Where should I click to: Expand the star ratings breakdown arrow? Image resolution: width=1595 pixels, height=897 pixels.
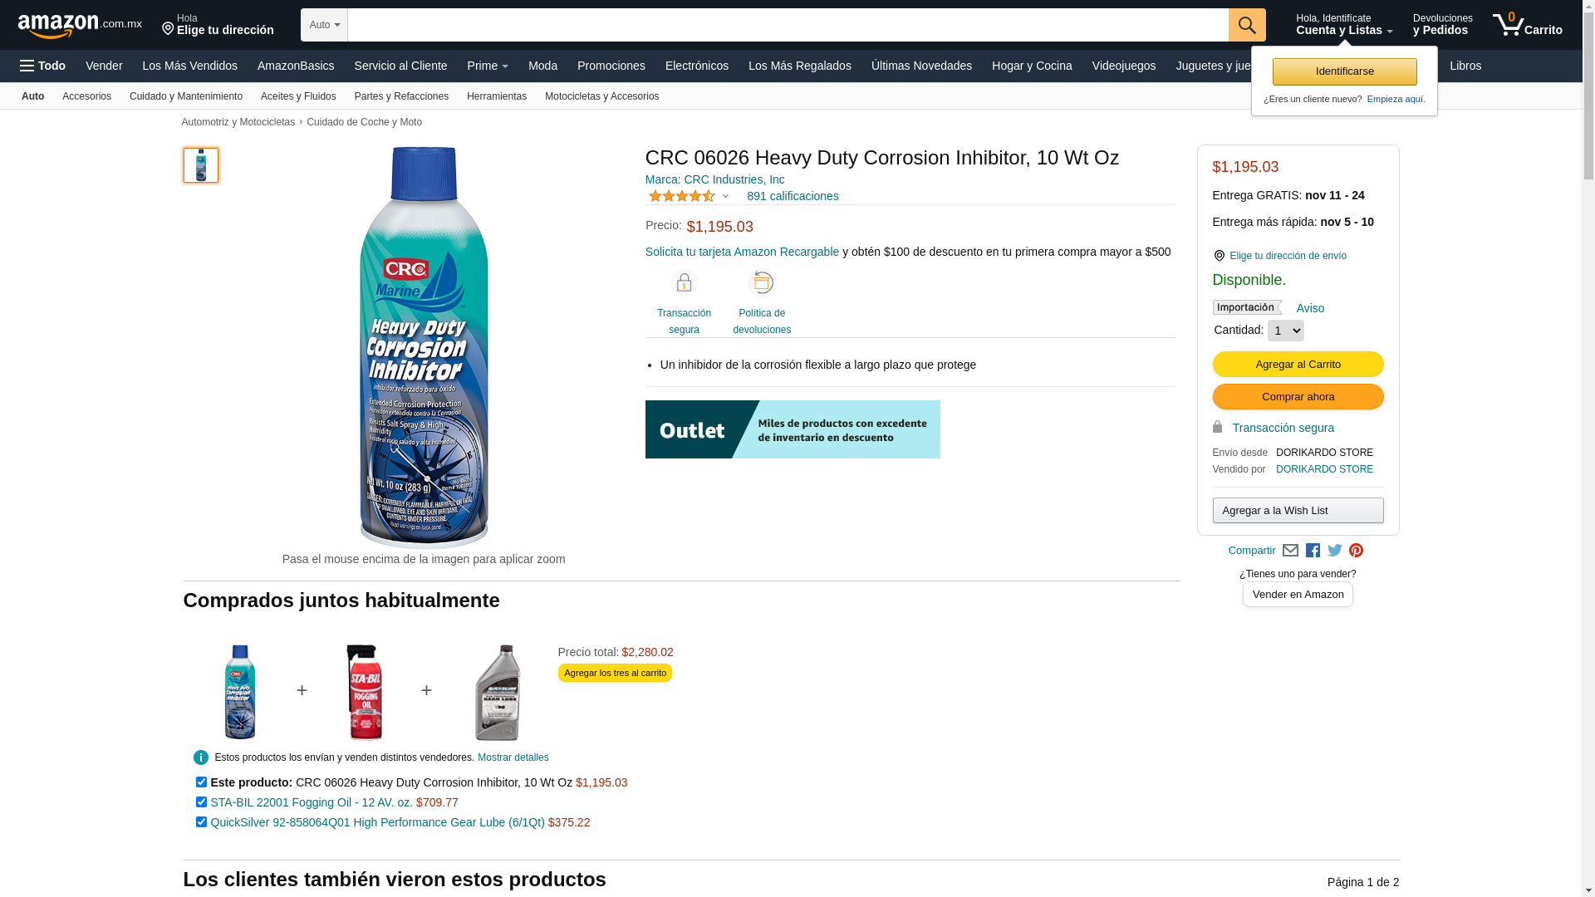pos(725,197)
